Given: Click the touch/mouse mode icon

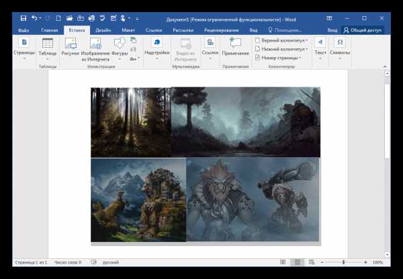Looking at the screenshot, I should (x=123, y=18).
